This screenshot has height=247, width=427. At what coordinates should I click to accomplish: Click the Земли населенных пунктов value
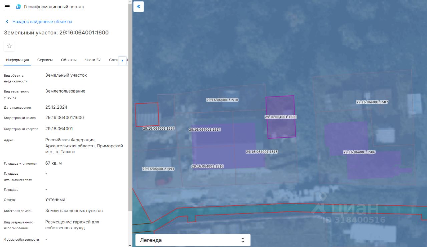74,211
